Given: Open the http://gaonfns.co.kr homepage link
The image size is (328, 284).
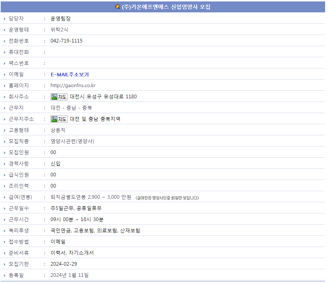Looking at the screenshot, I should coord(73,85).
